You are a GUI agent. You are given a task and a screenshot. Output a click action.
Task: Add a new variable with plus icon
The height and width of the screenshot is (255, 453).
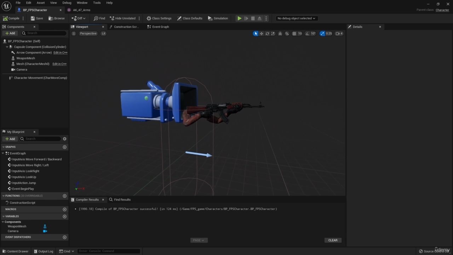click(64, 216)
